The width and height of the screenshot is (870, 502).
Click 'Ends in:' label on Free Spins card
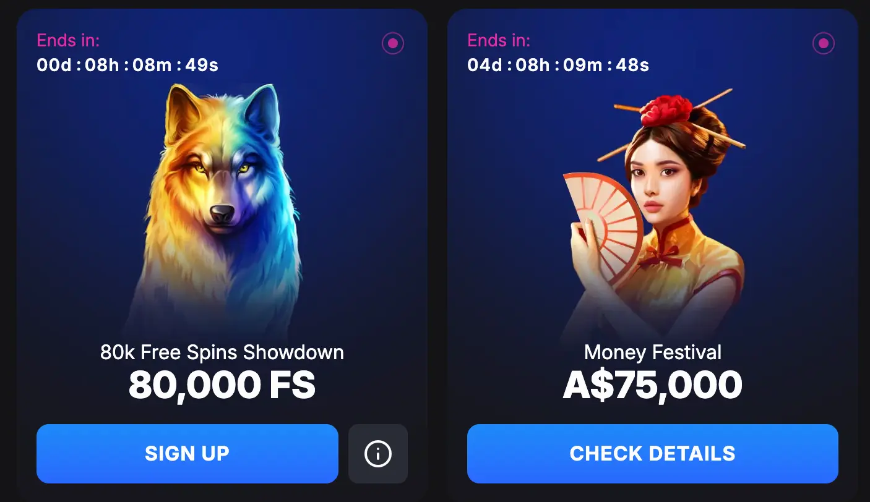68,40
